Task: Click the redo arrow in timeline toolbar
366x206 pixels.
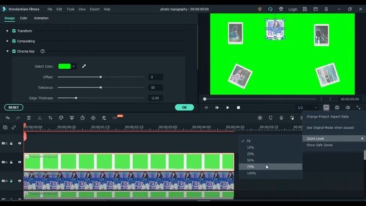Action: (18, 118)
